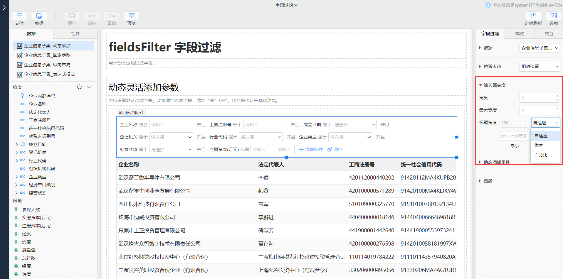563x279 pixels.
Task: Click the 企业名称 filter input field
Action: (171, 125)
